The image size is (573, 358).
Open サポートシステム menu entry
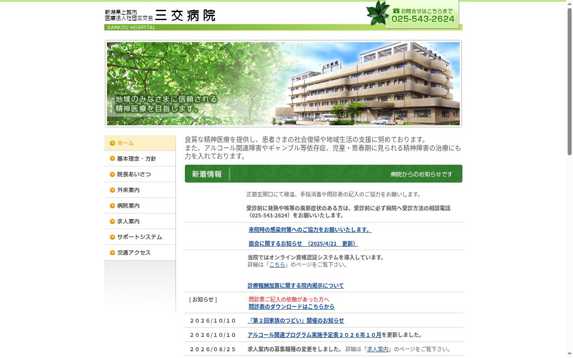tap(140, 237)
